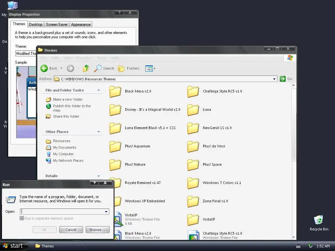Select the Black Mesa v2.0 folder icon
Image resolution: width=335 pixels, height=251 pixels.
(115, 92)
